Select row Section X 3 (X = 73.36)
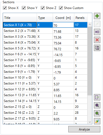 (x=45, y=37)
